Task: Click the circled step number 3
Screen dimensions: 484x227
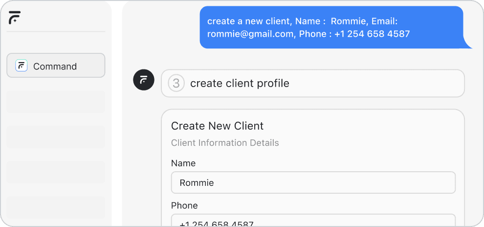Action: pyautogui.click(x=176, y=83)
